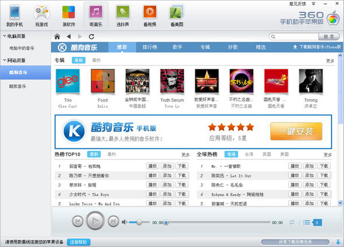Select 酷狗音乐 in sidebar
Image resolution: width=344 pixels, height=247 pixels.
pos(25,72)
